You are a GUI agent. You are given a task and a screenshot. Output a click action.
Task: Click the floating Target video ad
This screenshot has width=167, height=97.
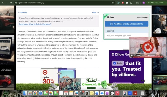(148, 47)
